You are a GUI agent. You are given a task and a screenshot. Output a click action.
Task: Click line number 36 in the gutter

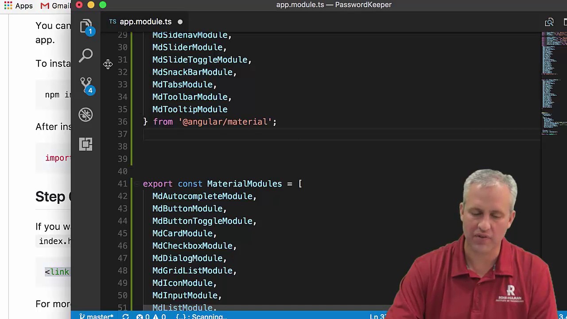click(123, 122)
